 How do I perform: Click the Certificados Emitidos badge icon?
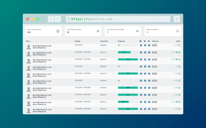coord(98,31)
